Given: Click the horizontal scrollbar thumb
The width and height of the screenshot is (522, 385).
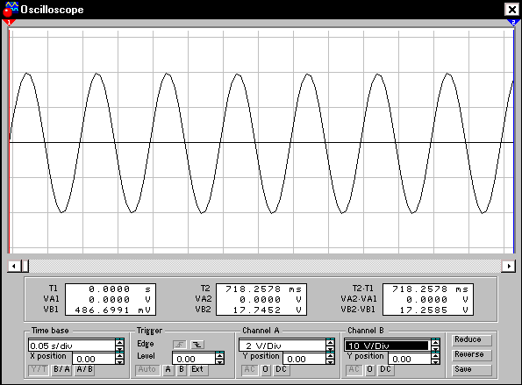Looking at the screenshot, I should [x=25, y=266].
